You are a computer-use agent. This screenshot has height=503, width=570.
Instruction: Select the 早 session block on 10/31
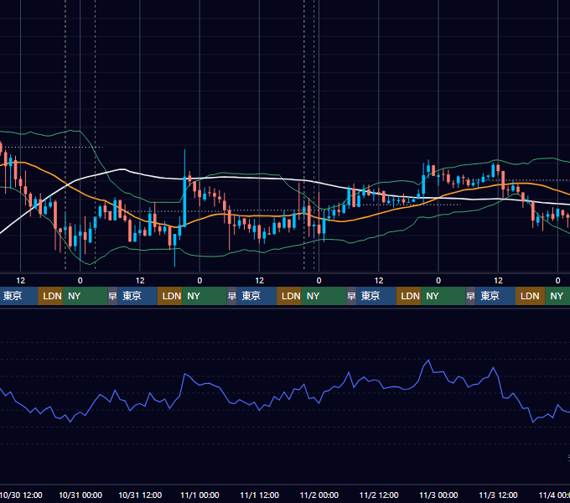click(x=112, y=296)
